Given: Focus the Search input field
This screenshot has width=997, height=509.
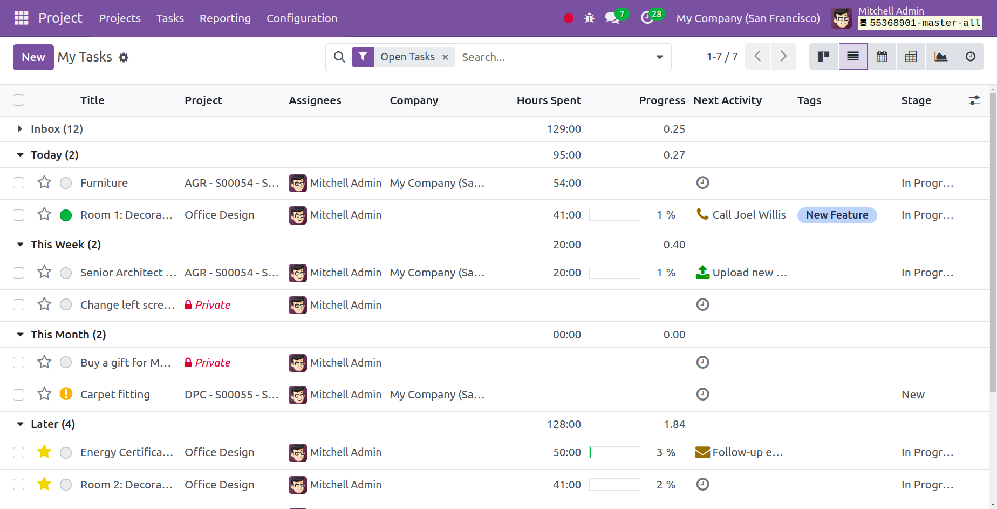Looking at the screenshot, I should click(551, 57).
